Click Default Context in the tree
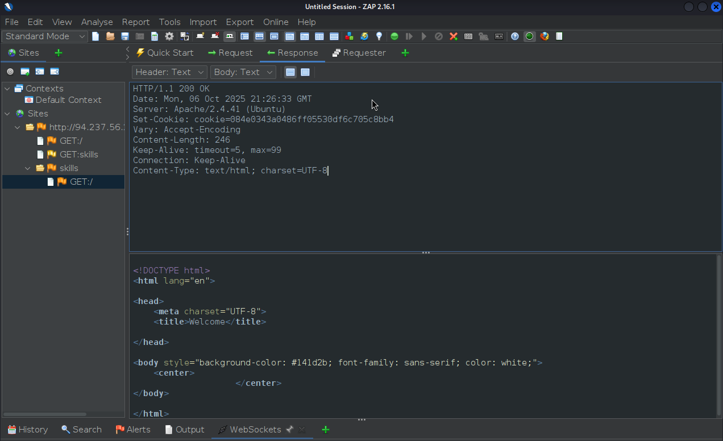723x441 pixels. 68,100
